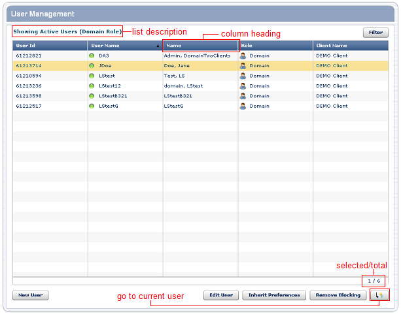Click green status icon beside JDoe

(x=92, y=66)
